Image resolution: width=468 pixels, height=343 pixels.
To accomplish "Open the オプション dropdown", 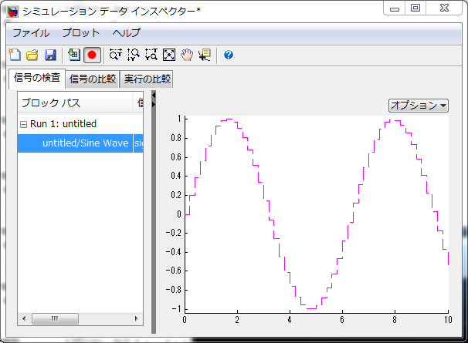I will [x=419, y=105].
